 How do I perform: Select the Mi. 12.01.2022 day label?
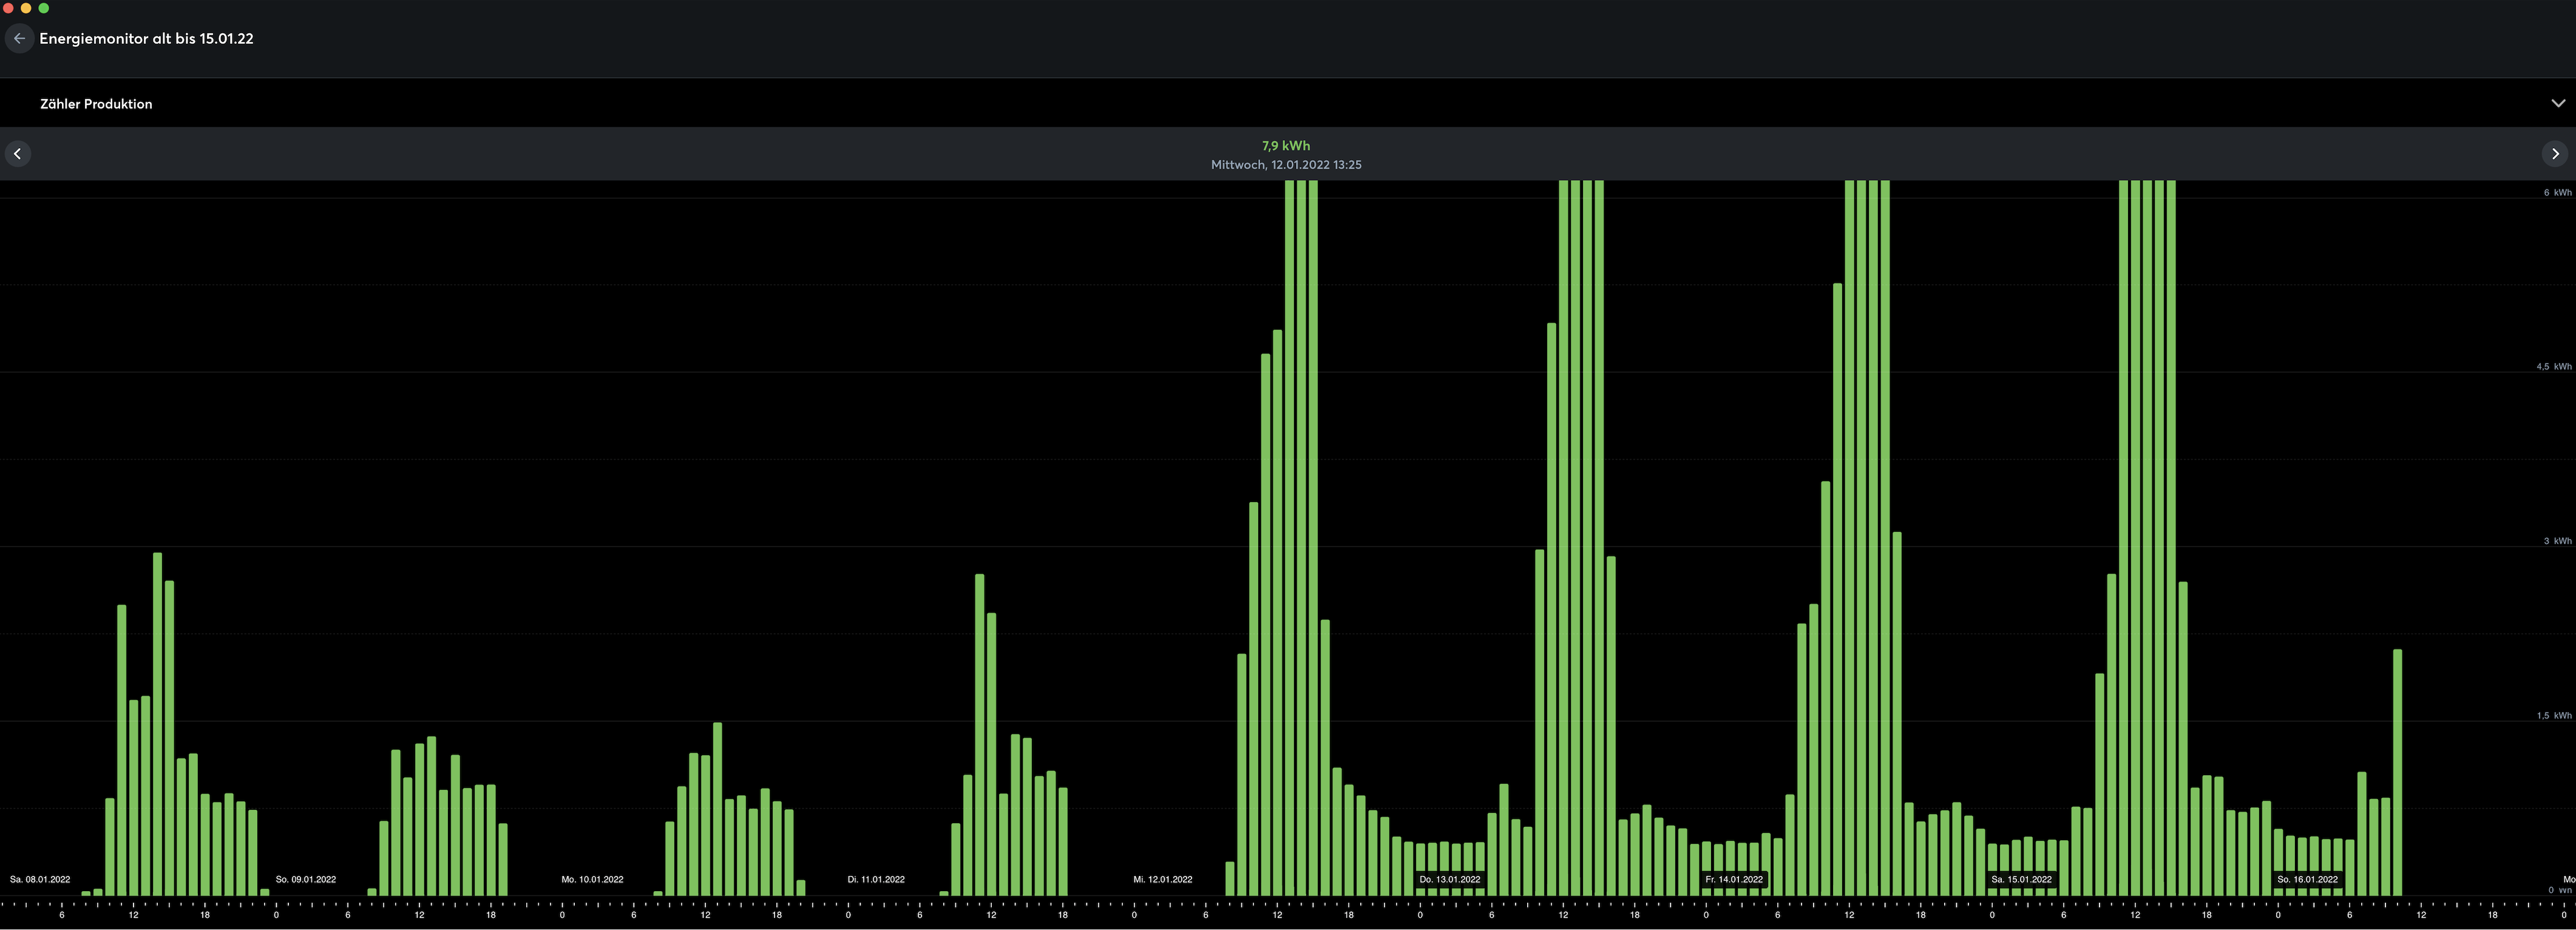click(x=1162, y=879)
